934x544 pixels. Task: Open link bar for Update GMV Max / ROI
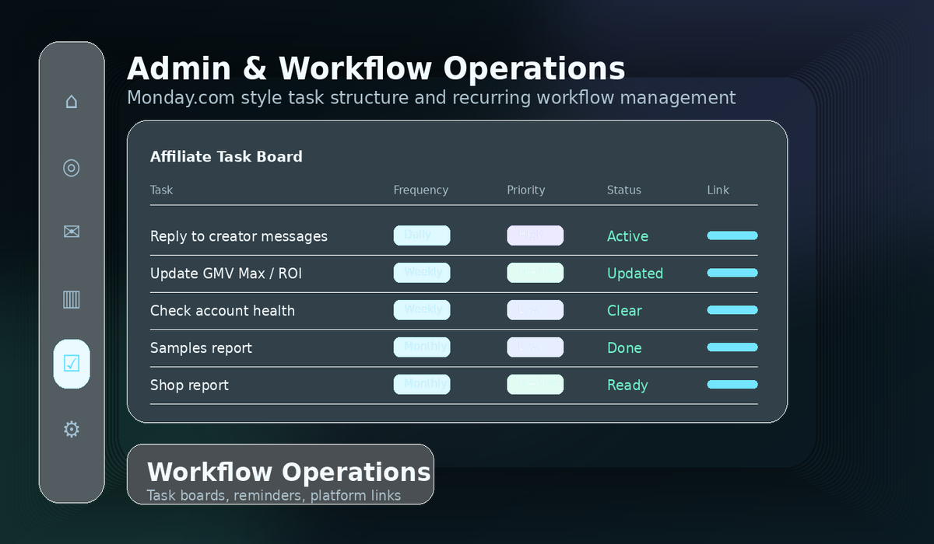pyautogui.click(x=732, y=273)
